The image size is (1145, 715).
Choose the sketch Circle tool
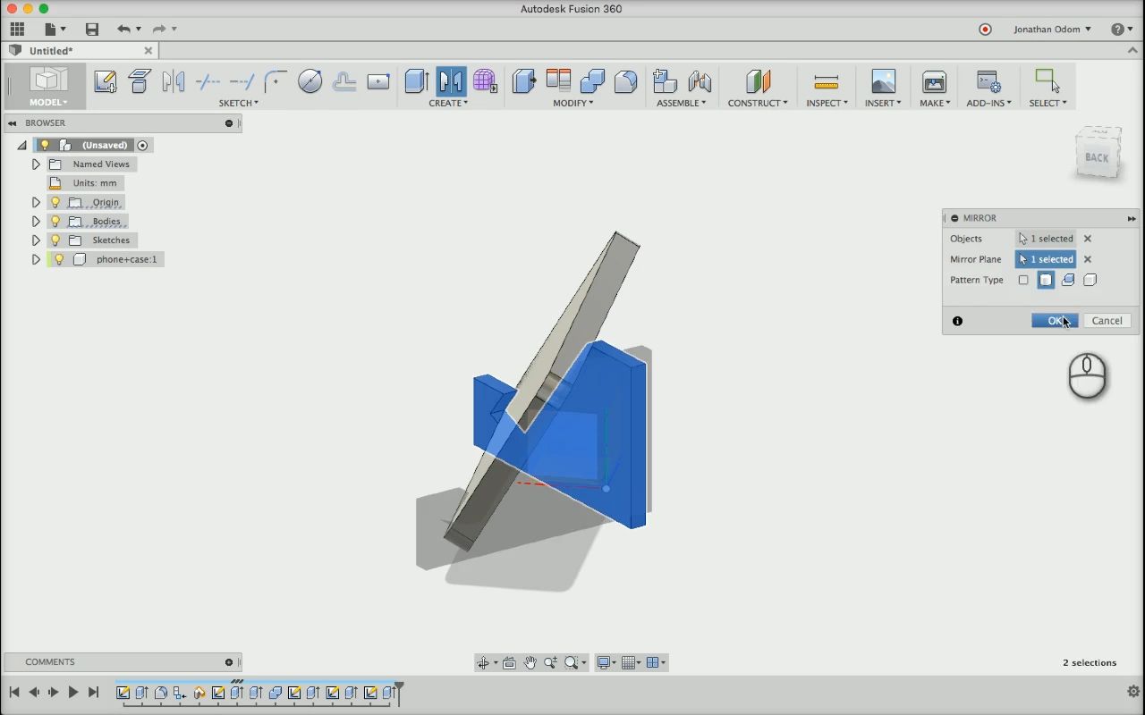coord(310,81)
